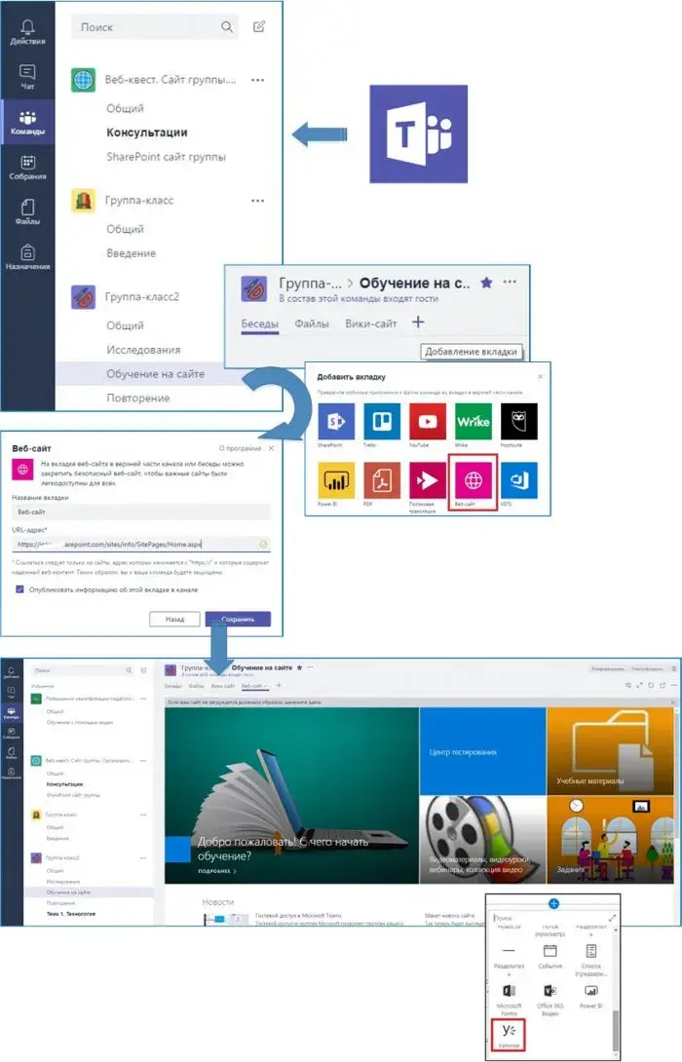Click the new chat compose icon beside search
The height and width of the screenshot is (1062, 682).
258,27
